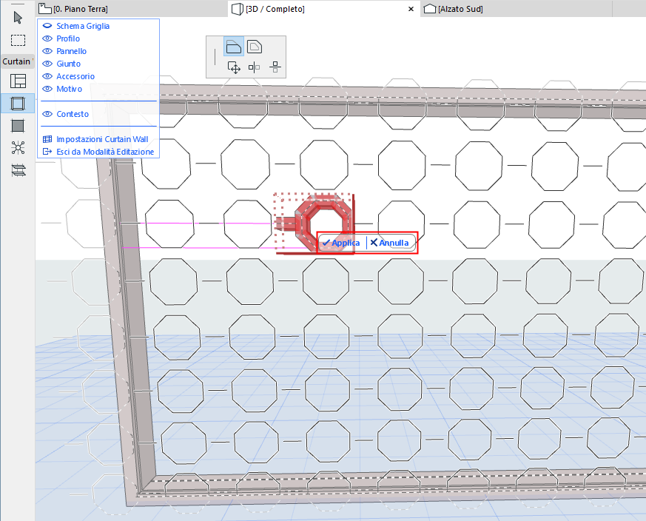Select the right face icon in the pet palette
Viewport: 646px width, 521px height.
[255, 45]
